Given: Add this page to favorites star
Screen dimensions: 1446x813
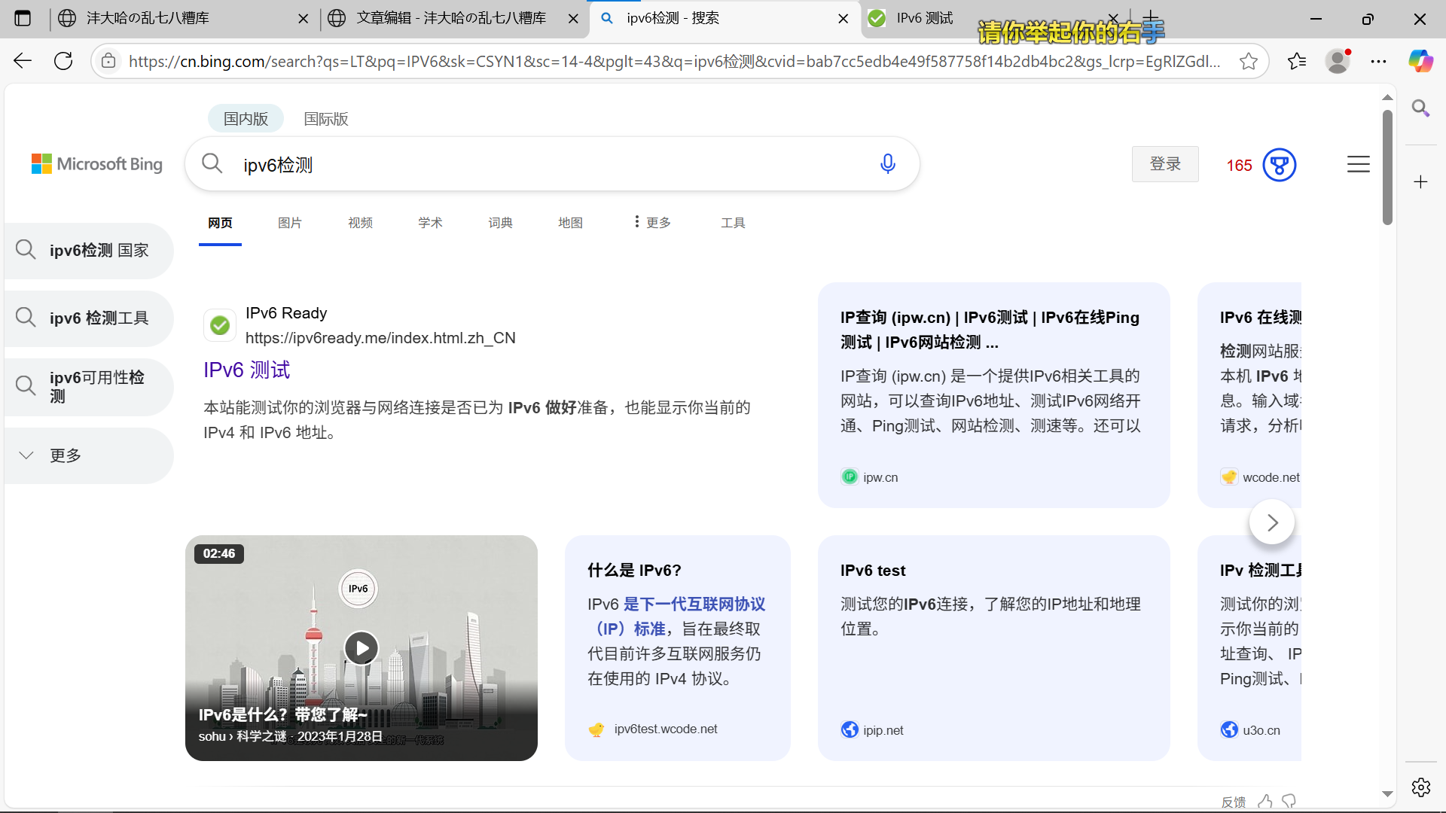Looking at the screenshot, I should (1249, 61).
